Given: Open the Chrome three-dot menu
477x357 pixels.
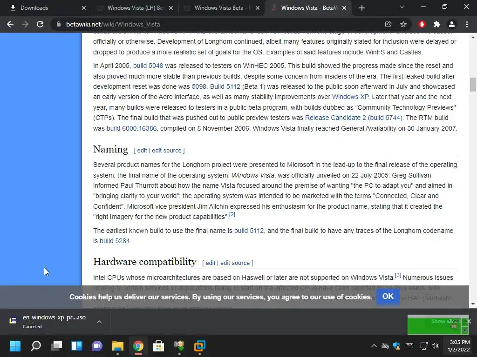Looking at the screenshot, I should (467, 24).
